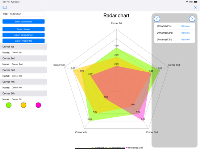Click the Enter parameters button

coord(24,21)
